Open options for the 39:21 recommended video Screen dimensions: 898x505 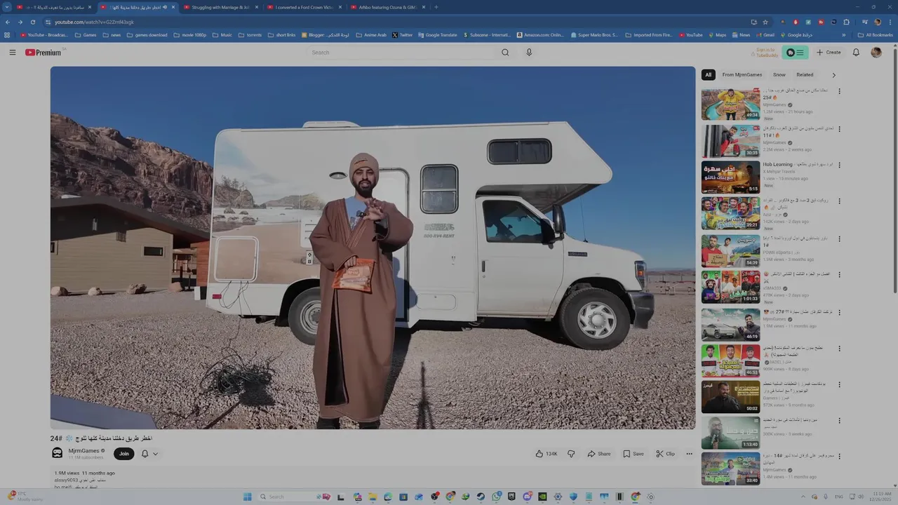coord(839,202)
